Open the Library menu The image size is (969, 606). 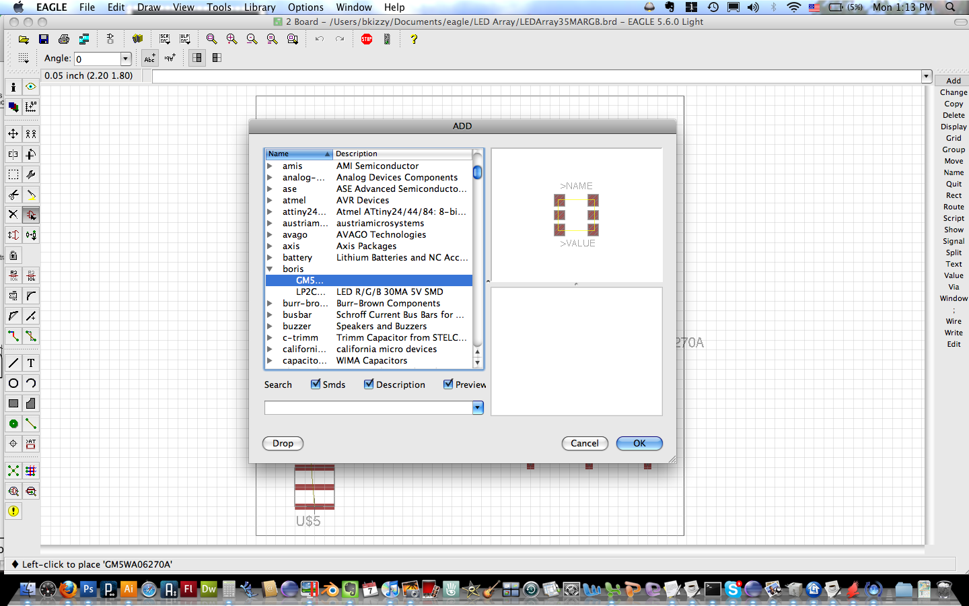coord(260,7)
